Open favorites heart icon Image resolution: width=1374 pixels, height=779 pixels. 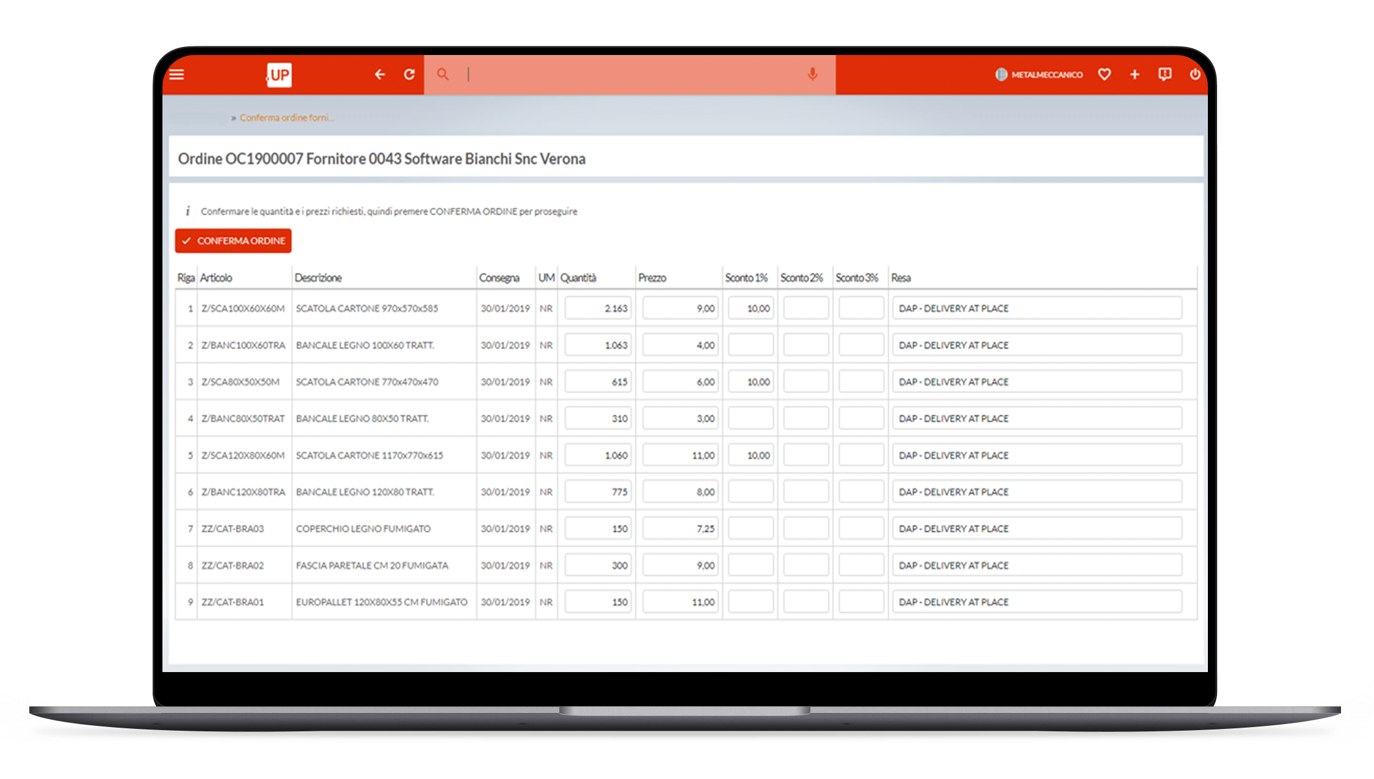[x=1104, y=75]
